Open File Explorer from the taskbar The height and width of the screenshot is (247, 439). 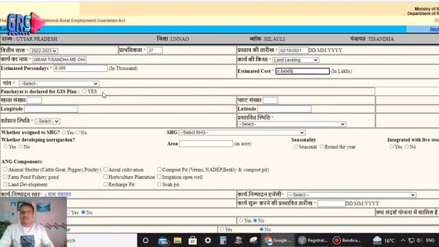[x=178, y=240]
